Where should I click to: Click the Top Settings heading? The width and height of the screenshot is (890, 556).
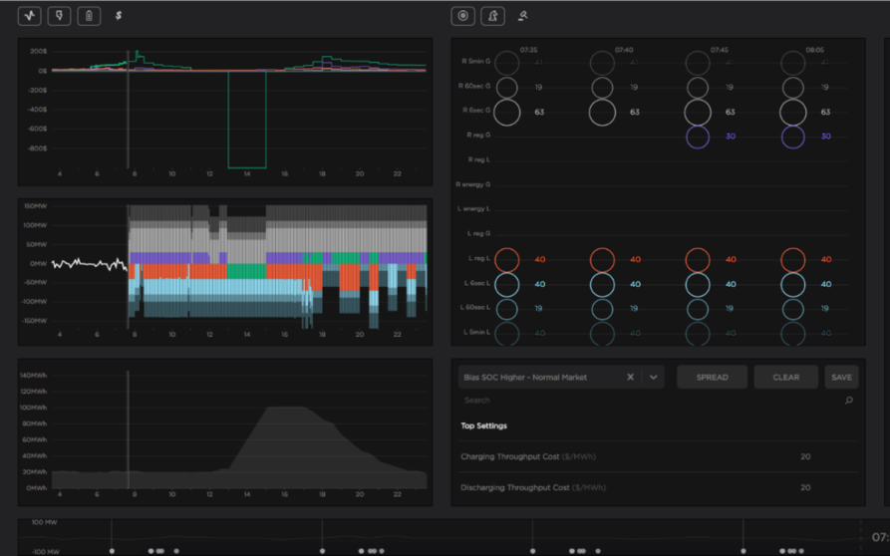483,426
